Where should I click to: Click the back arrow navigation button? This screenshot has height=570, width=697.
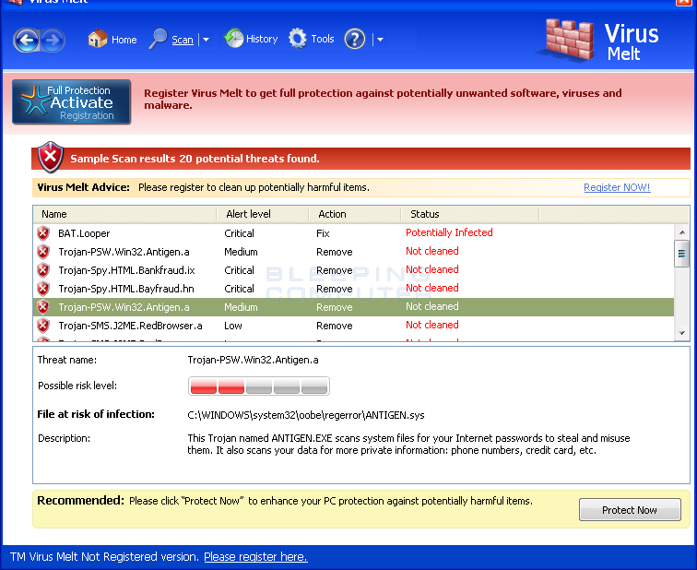pyautogui.click(x=26, y=40)
